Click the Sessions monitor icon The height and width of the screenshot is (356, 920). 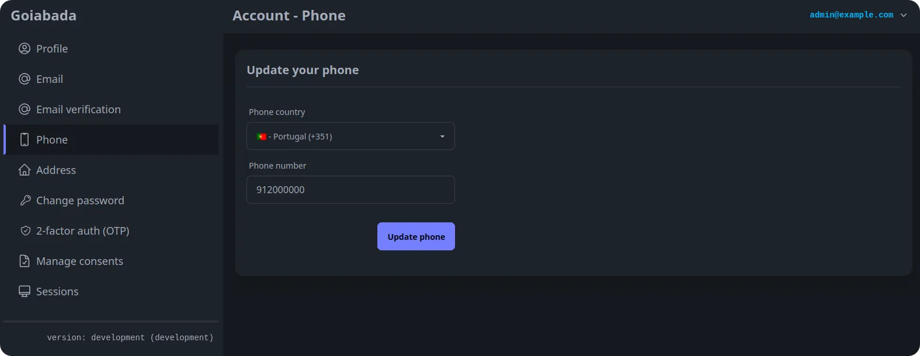25,291
